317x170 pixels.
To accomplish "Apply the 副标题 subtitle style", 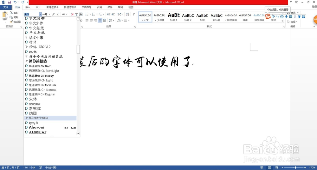I will pos(217,17).
